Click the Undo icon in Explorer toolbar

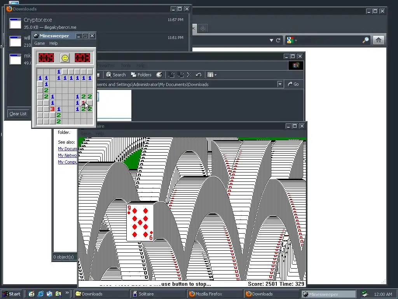pyautogui.click(x=199, y=75)
